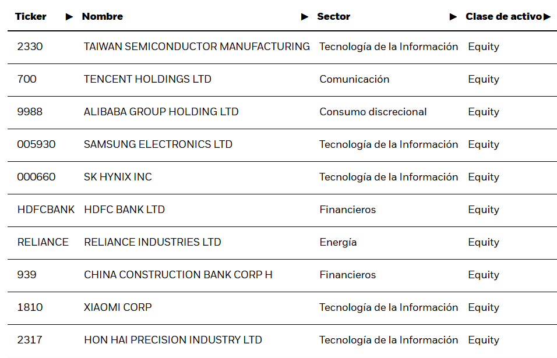Select China Construction Bank Corp H
Screen dimensions: 557x358
[178, 275]
